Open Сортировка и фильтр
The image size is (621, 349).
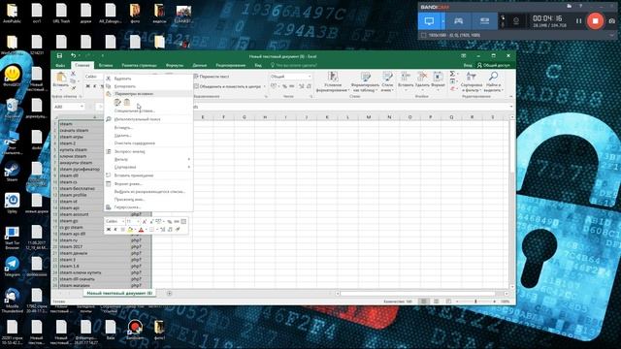point(472,81)
